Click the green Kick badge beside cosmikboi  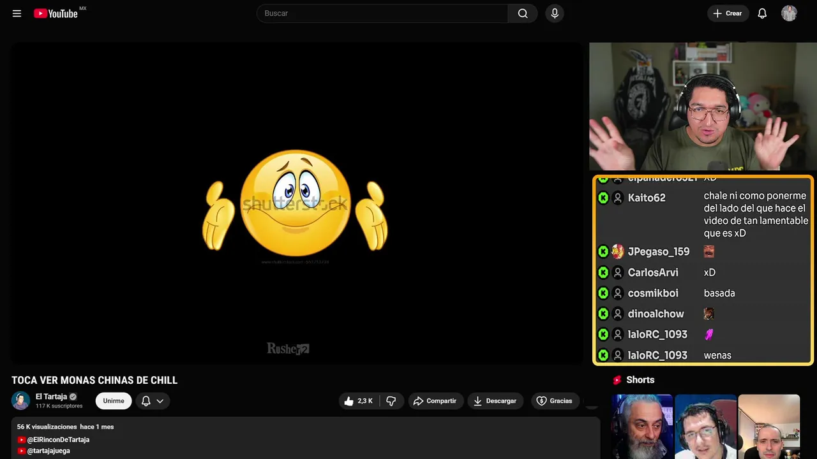[603, 293]
